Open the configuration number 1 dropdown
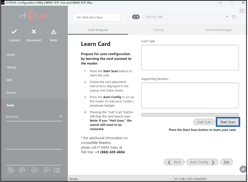 click(136, 17)
